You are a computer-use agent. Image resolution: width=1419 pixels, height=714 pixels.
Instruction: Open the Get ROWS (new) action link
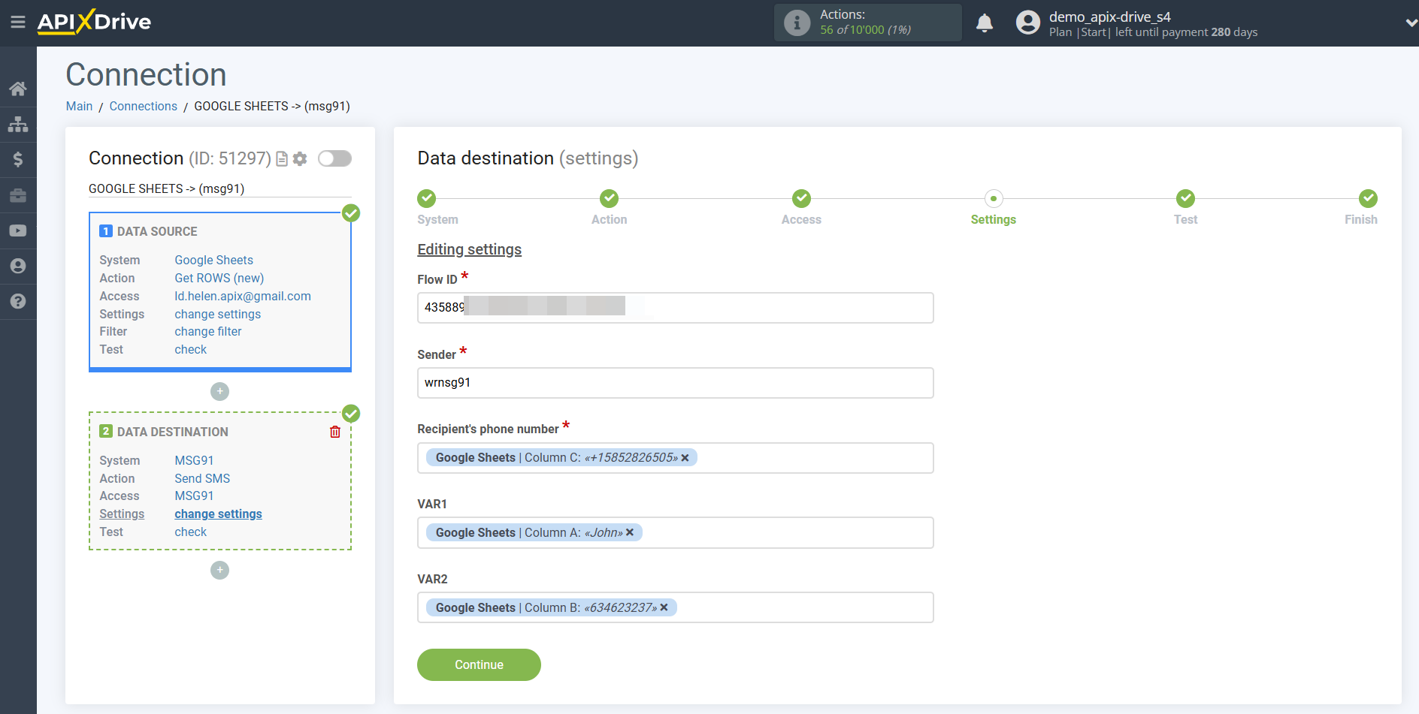(219, 278)
